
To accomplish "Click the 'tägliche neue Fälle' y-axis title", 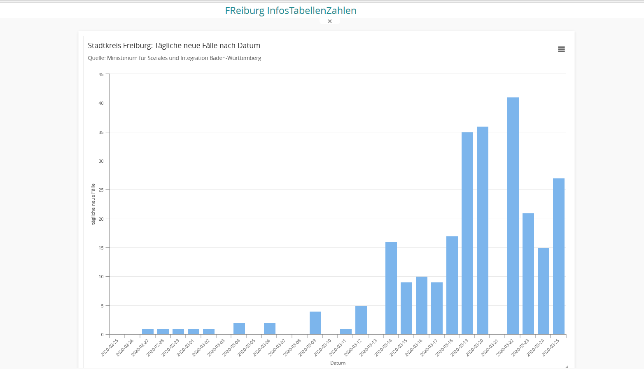I will (x=93, y=204).
